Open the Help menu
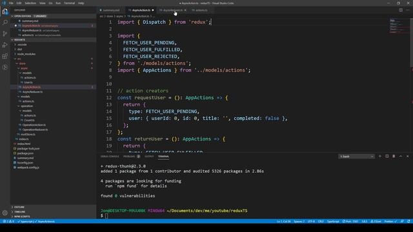Screen dimensions: 413x232 point(81,3)
